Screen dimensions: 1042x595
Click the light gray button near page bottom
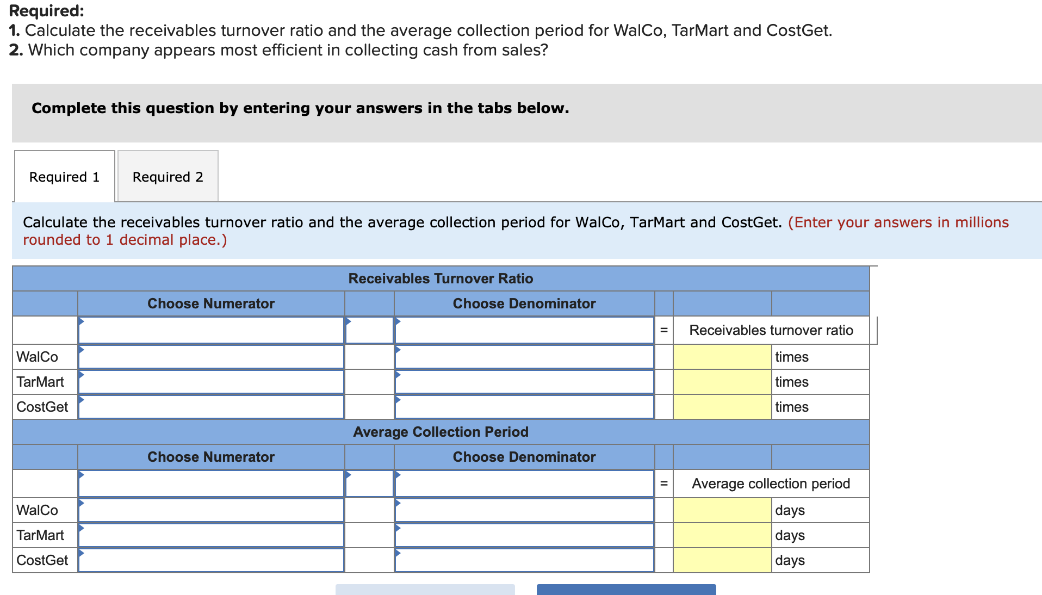point(424,591)
